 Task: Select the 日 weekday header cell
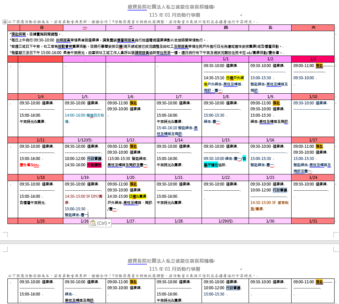tap(41, 28)
